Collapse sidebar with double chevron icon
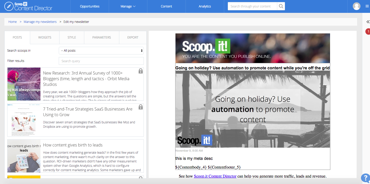This screenshot has height=184, width=370. [368, 22]
